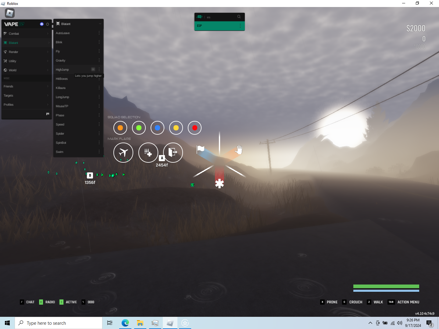Select the reinforcements mark flare icon
Viewport: 439px width, 329px height.
tap(148, 152)
